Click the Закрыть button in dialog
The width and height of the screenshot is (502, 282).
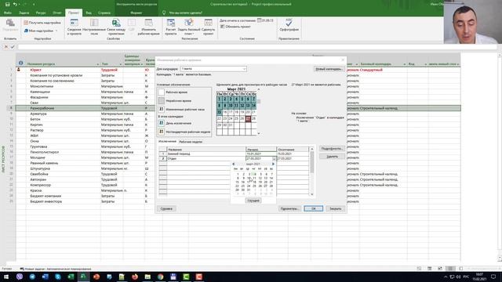pyautogui.click(x=336, y=209)
